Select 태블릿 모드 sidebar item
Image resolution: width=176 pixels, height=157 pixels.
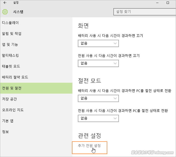(11, 66)
